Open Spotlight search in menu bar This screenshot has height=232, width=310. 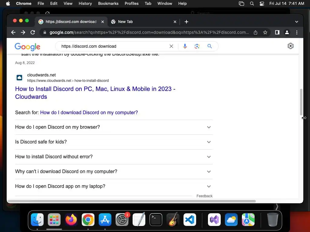pyautogui.click(x=252, y=4)
